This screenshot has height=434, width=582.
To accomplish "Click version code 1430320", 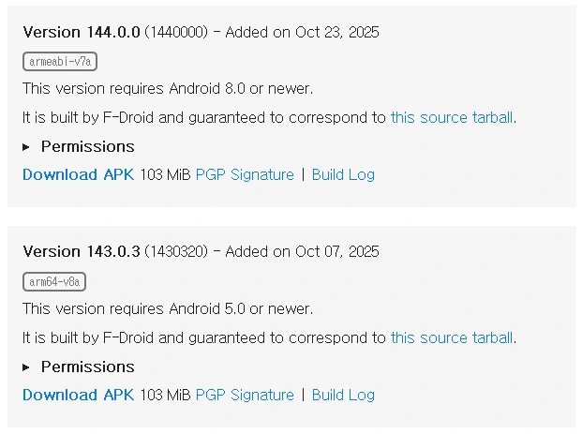I will (176, 253).
